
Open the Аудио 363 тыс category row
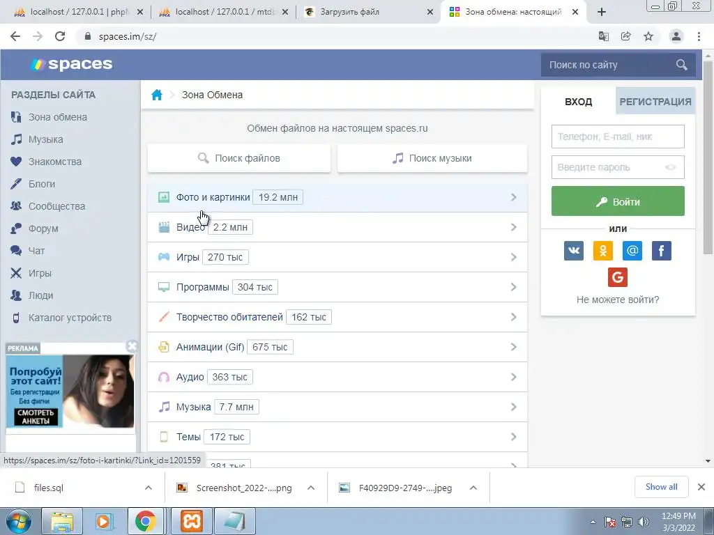pos(337,377)
